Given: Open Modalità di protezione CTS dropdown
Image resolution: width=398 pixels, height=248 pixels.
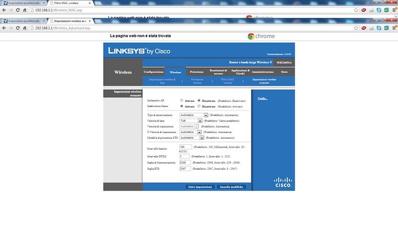Looking at the screenshot, I should click(x=192, y=138).
